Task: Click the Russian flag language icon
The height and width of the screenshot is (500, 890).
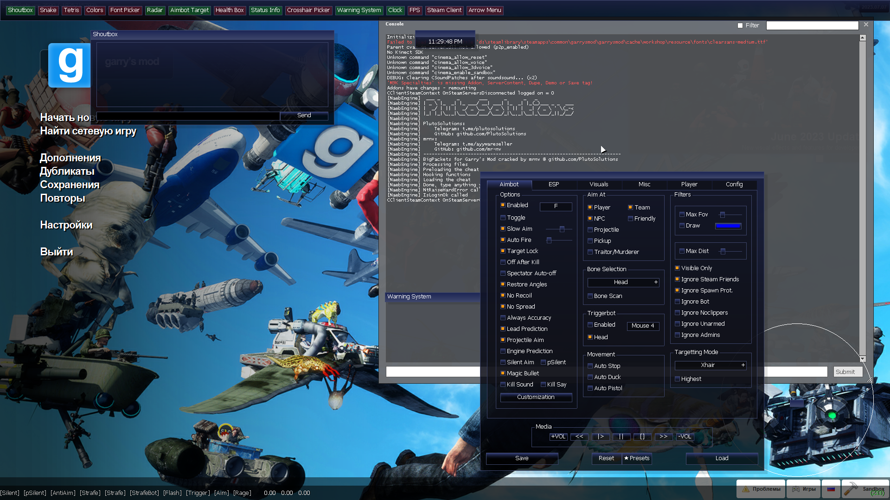Action: (x=831, y=489)
